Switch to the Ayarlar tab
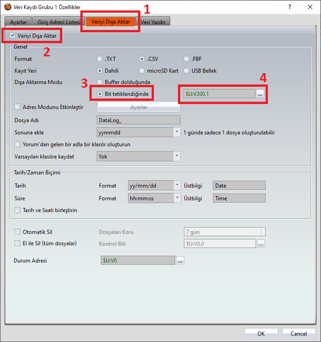This screenshot has height=342, width=321. (19, 22)
